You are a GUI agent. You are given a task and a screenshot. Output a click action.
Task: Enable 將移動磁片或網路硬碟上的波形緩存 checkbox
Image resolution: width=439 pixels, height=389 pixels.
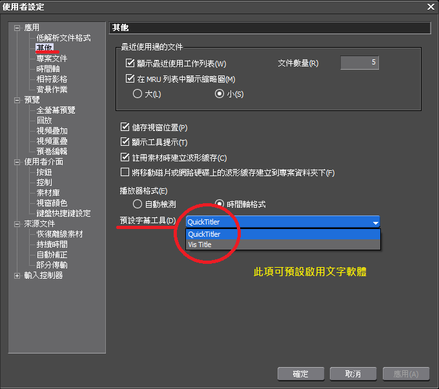click(125, 172)
